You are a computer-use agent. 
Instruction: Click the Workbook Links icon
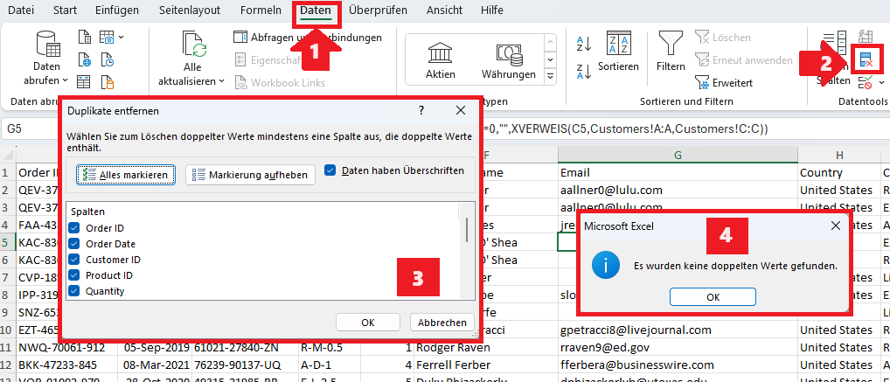coord(240,82)
